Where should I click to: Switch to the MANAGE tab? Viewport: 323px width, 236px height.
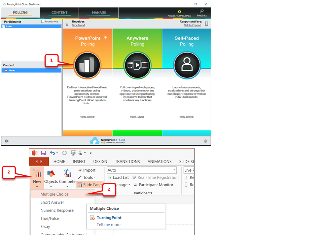click(99, 12)
